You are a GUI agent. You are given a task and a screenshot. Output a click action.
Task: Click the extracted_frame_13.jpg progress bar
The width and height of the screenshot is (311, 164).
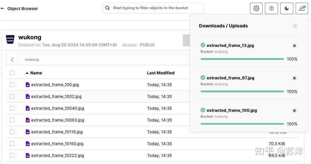tap(242, 59)
